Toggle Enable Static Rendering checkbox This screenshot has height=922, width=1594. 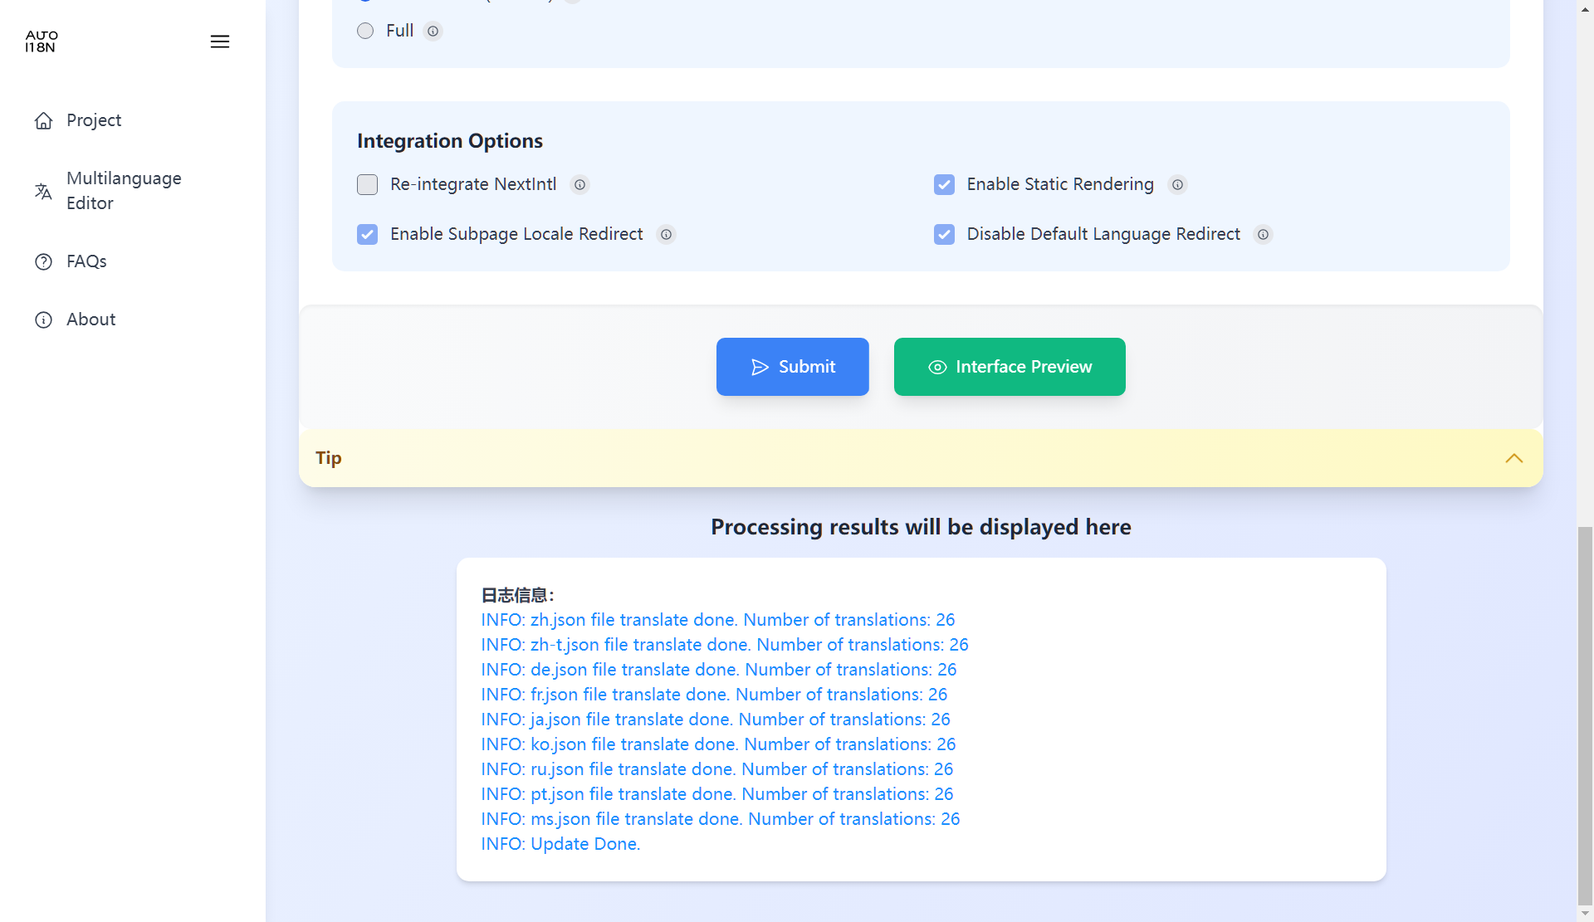click(x=944, y=184)
